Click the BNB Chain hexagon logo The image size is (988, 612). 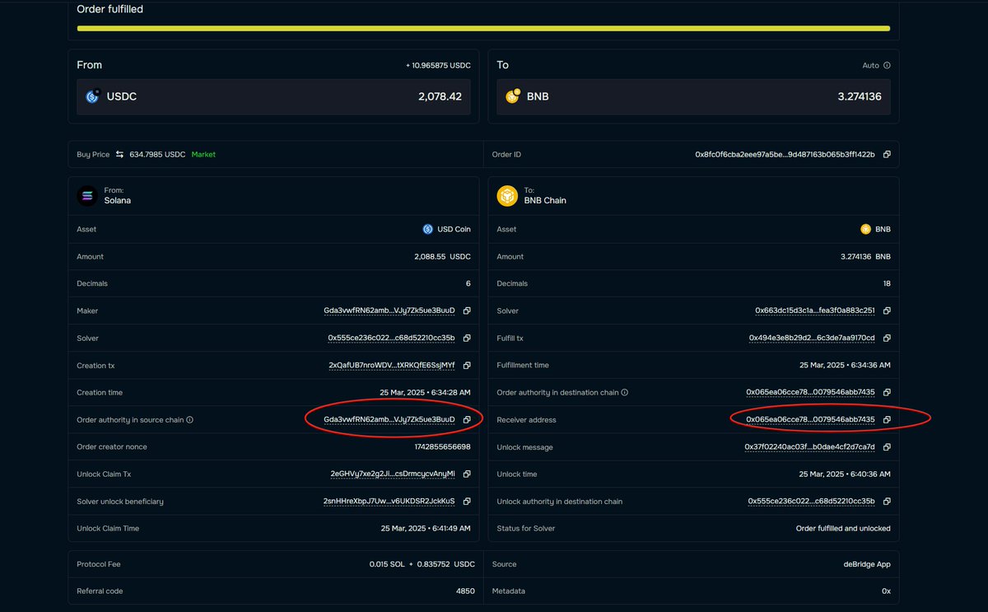507,195
